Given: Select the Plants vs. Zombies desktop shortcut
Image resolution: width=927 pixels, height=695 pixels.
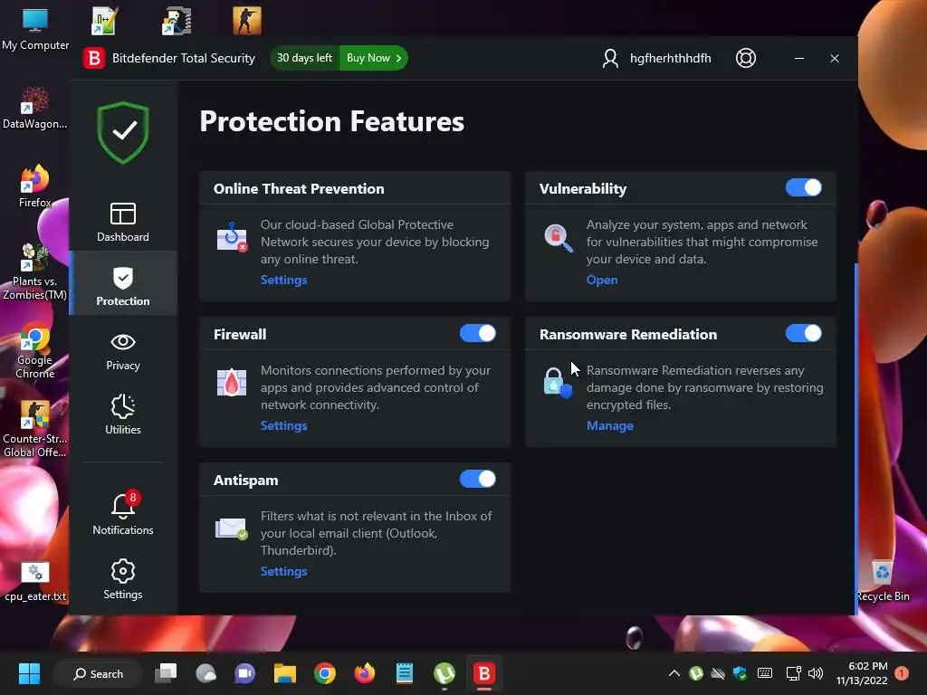Looking at the screenshot, I should (35, 271).
